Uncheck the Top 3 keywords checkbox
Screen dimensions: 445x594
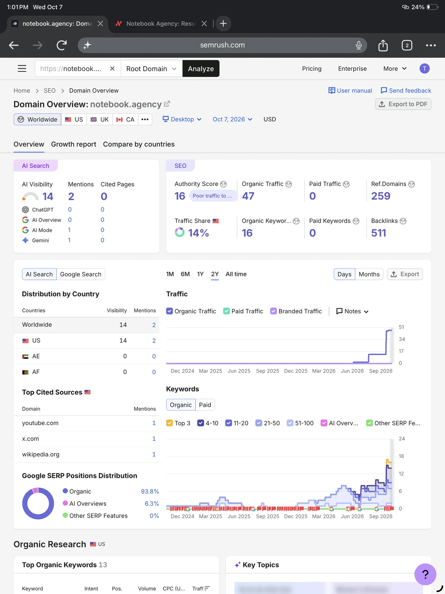click(170, 423)
